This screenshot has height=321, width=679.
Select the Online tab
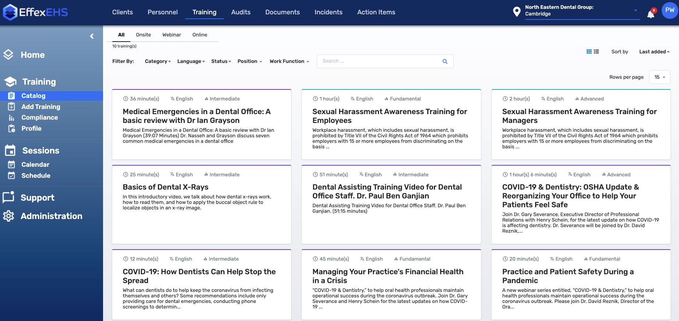pyautogui.click(x=199, y=35)
